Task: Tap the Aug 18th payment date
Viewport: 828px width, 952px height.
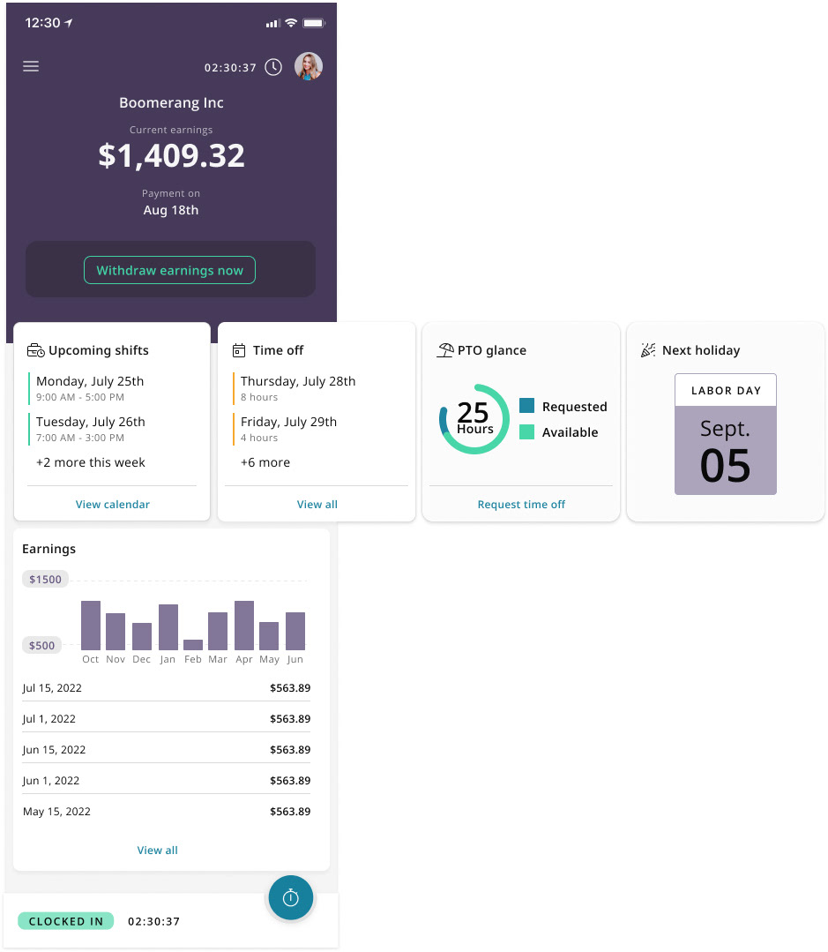Action: 171,210
